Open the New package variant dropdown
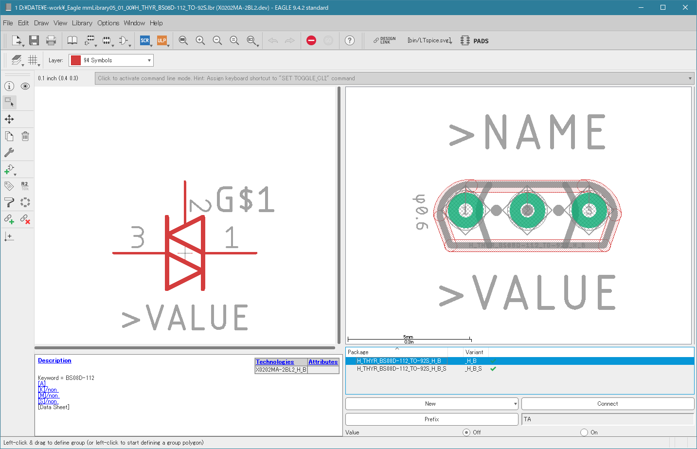 (515, 404)
